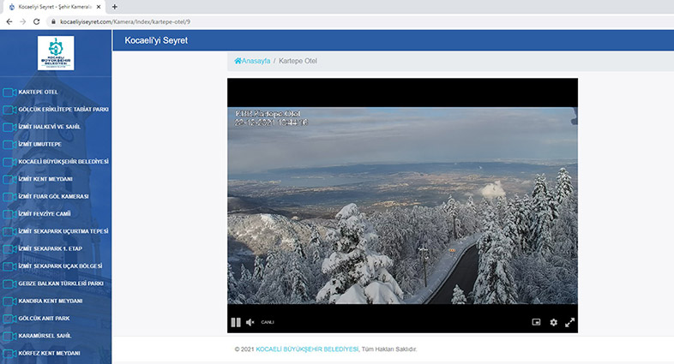Screen dimensions: 674x364
Task: Open Gölcük Eriklitepe Tabiat Parkı camera
Action: [x=63, y=109]
